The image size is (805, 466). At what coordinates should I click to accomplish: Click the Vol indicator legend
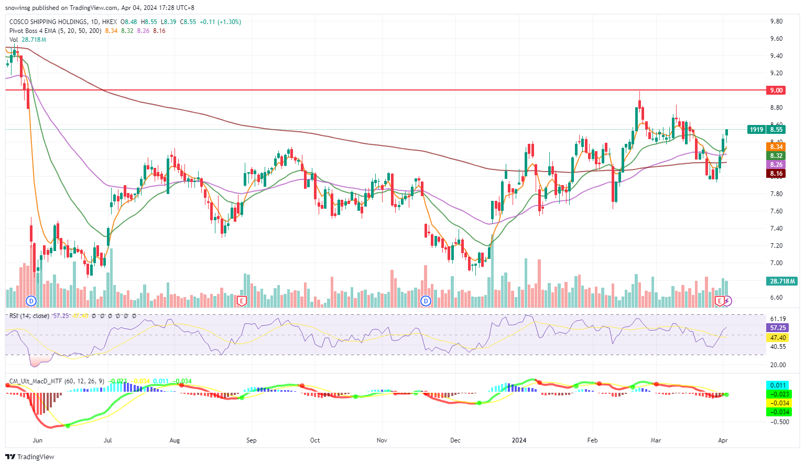coord(14,40)
